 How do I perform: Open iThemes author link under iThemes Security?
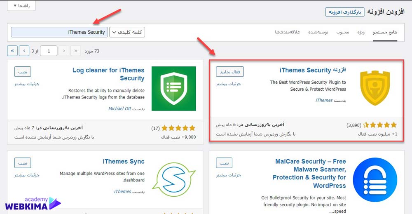tap(324, 101)
